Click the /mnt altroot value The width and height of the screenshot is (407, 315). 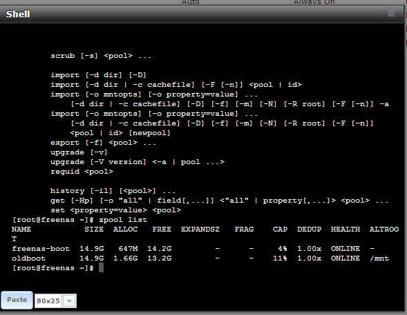click(379, 258)
